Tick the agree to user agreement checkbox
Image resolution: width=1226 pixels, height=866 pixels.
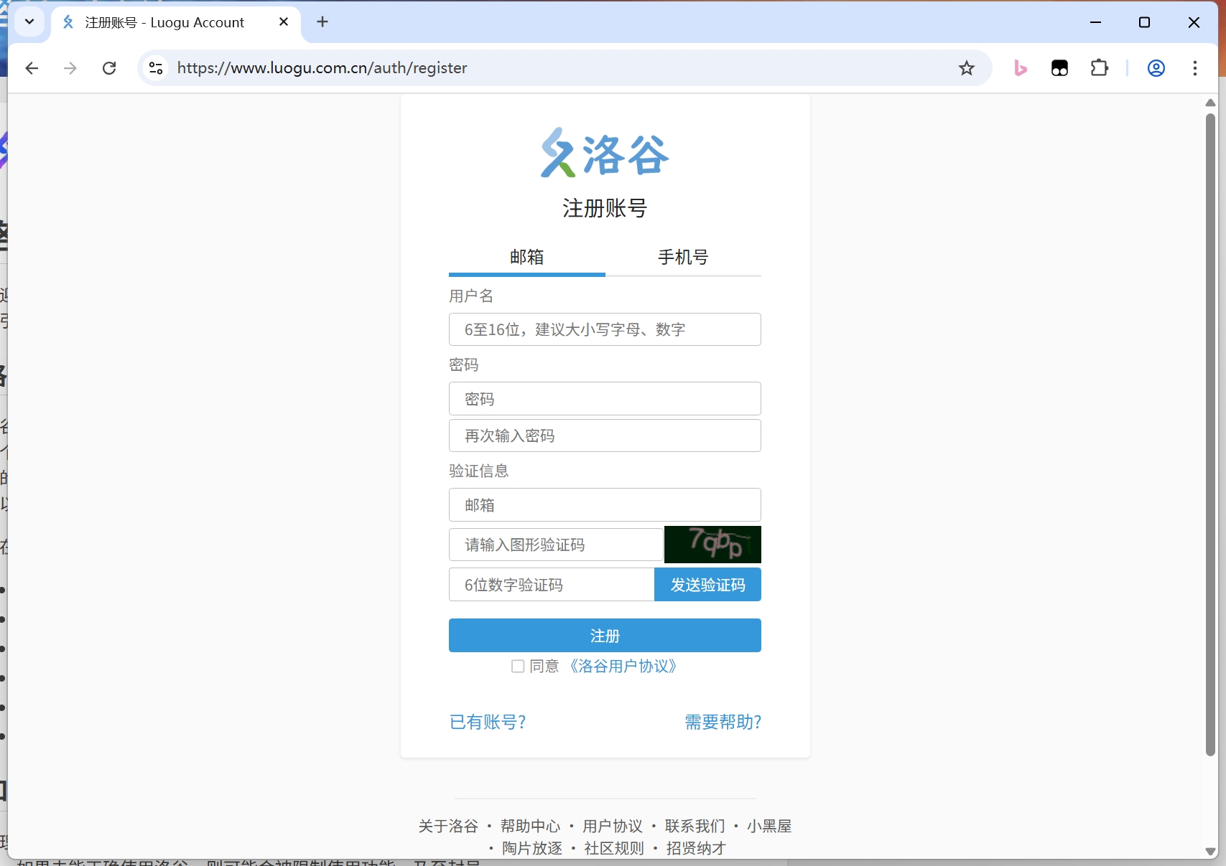click(518, 667)
